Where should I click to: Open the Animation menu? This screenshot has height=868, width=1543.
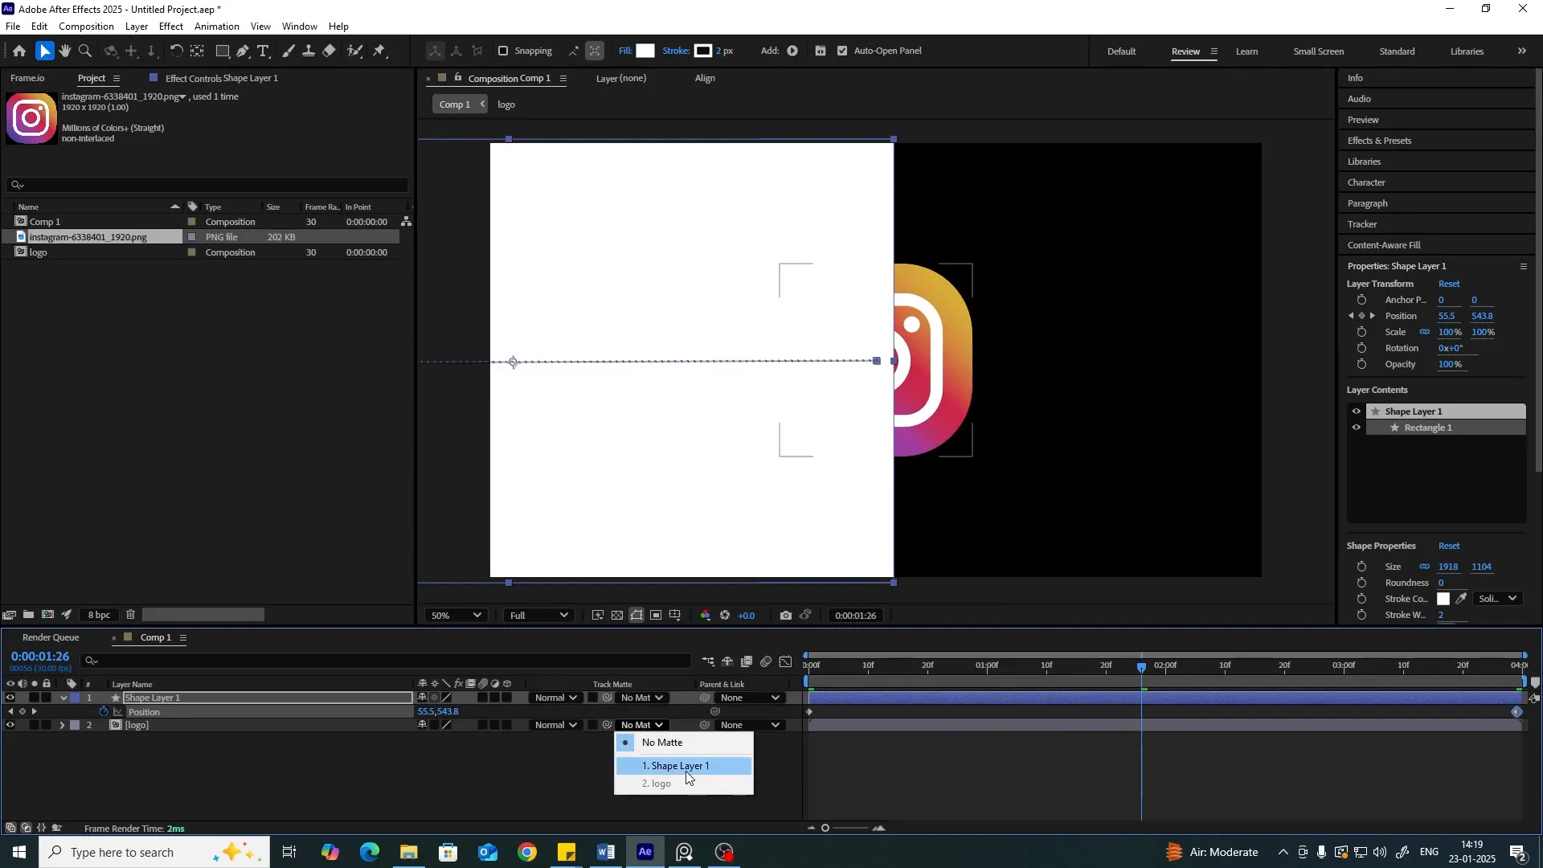pos(217,27)
